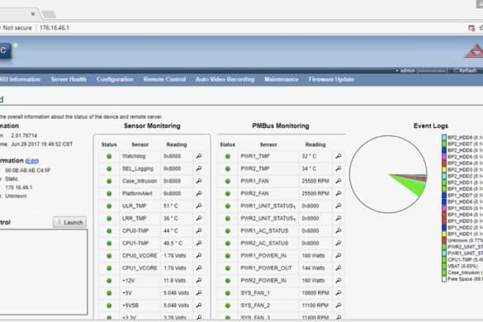Open the Firmware Update menu

click(x=331, y=79)
